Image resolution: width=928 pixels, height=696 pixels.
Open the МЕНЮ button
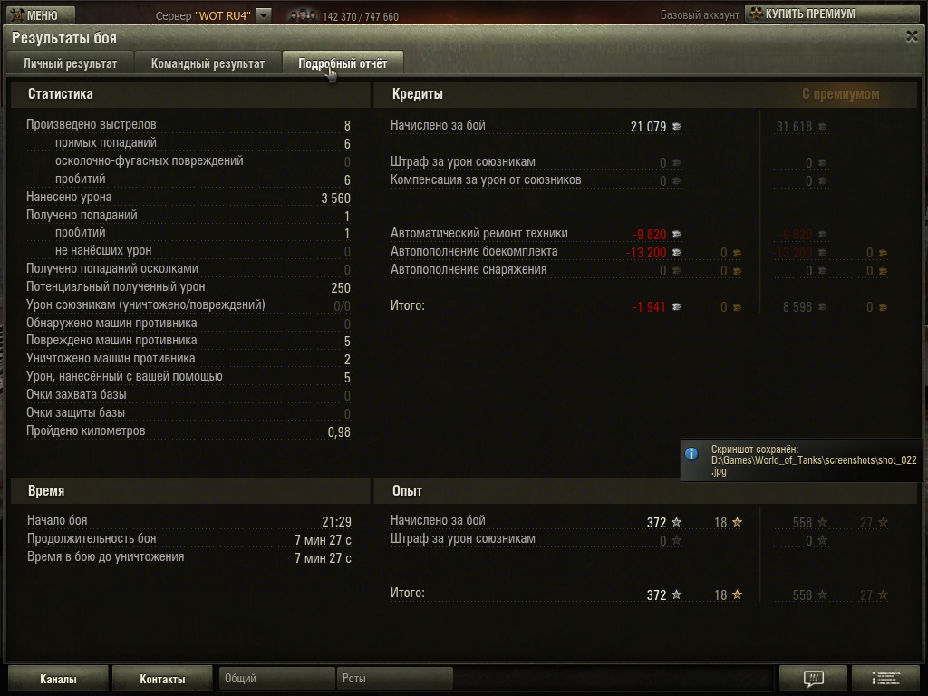40,15
